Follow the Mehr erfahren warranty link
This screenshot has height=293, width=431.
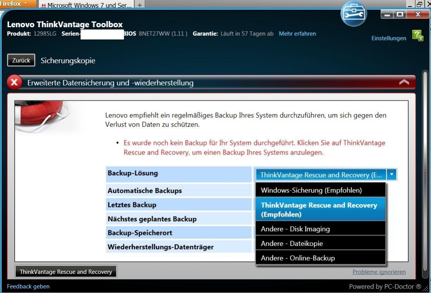pos(297,33)
